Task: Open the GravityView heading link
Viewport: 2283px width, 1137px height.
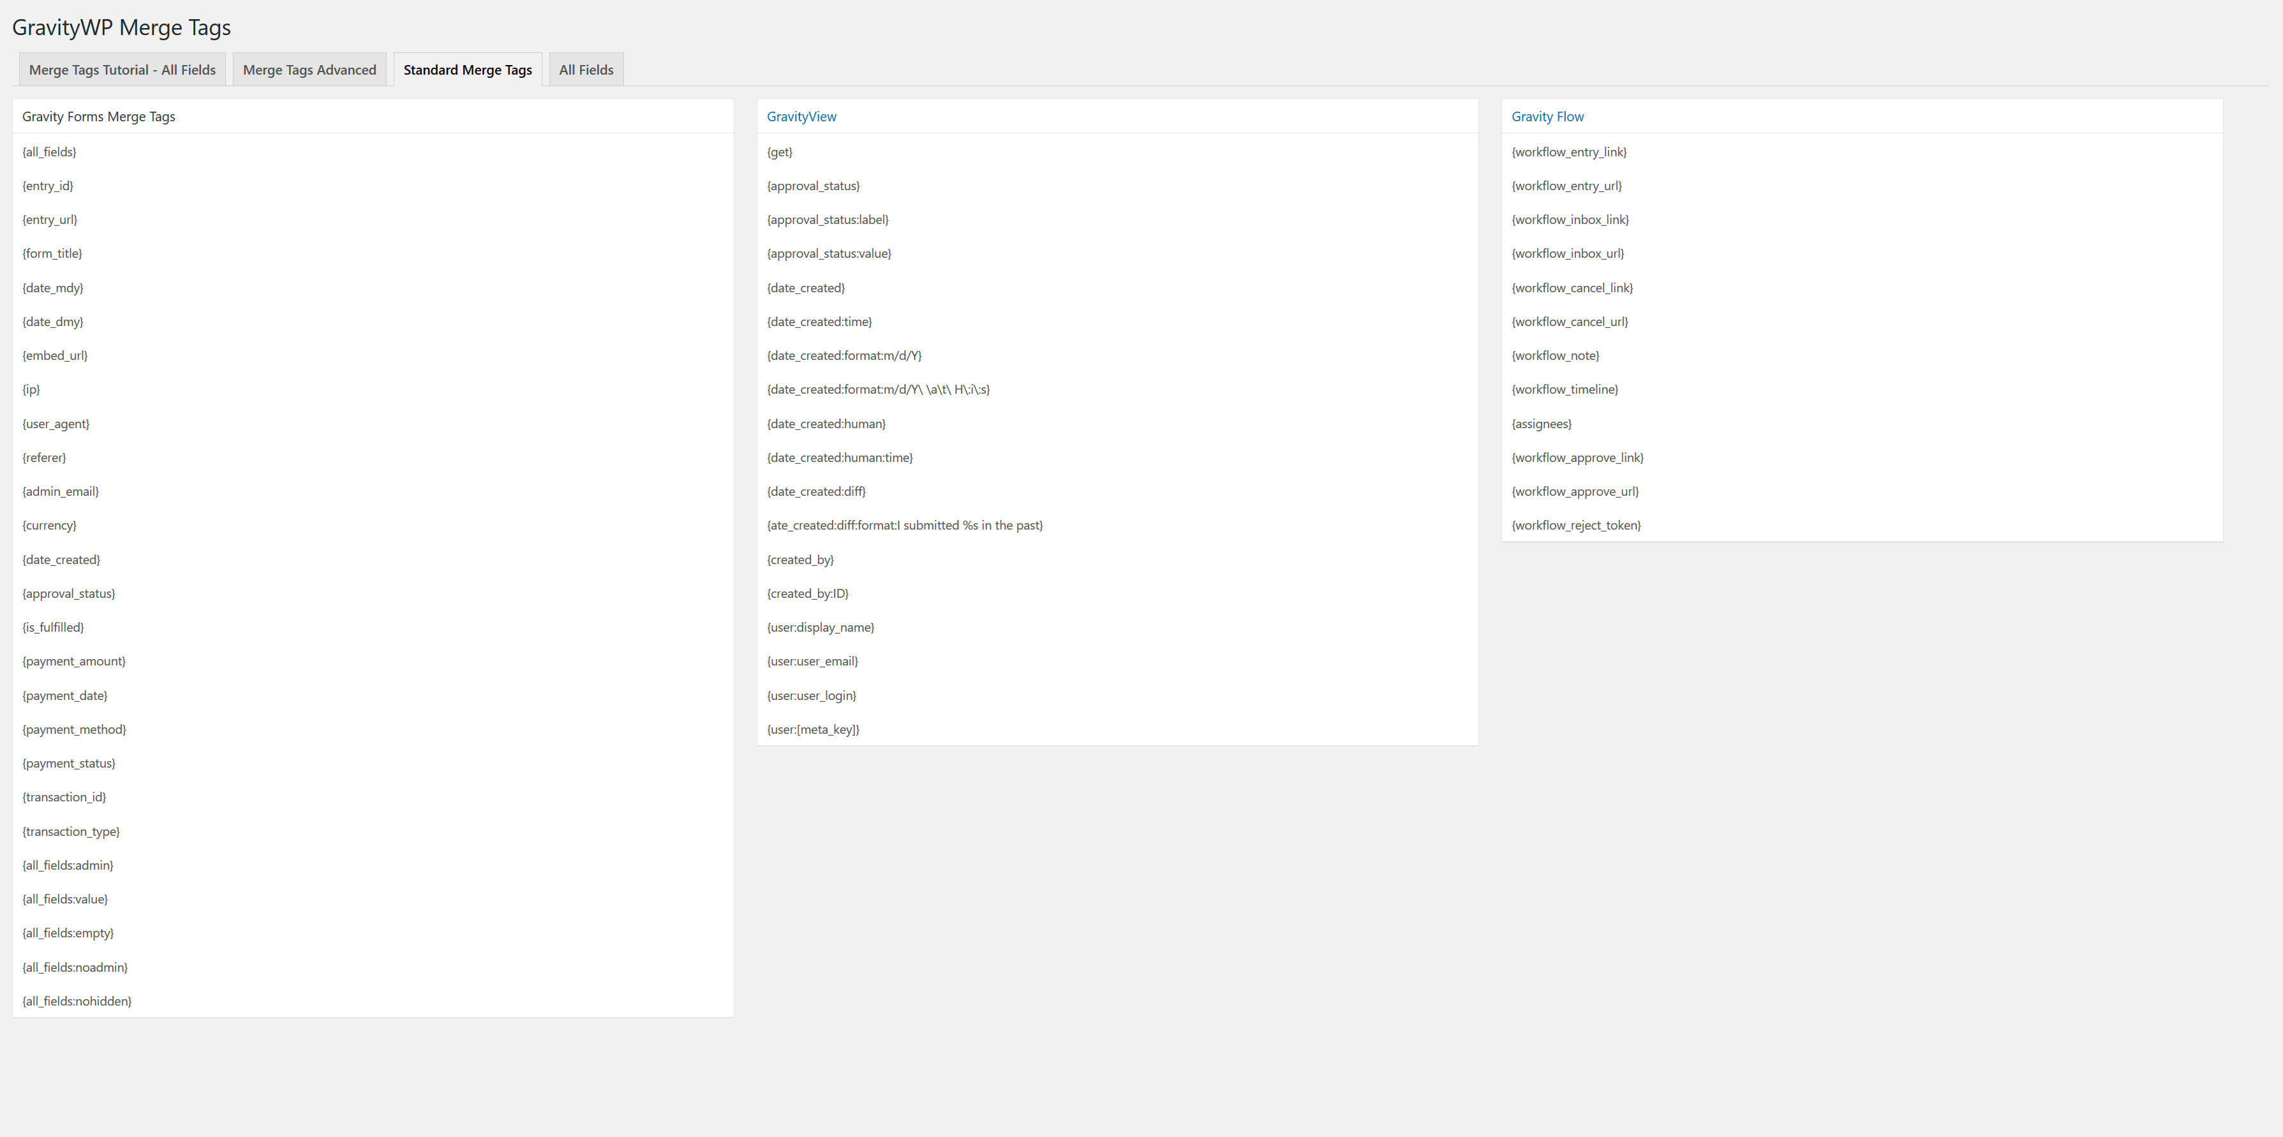Action: 801,116
